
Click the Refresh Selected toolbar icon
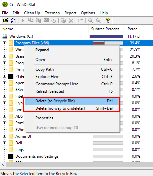(x=54, y=21)
